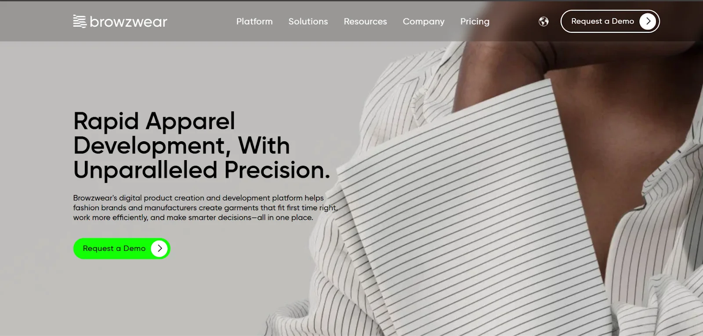Click the header Request a Demo label

coord(602,21)
